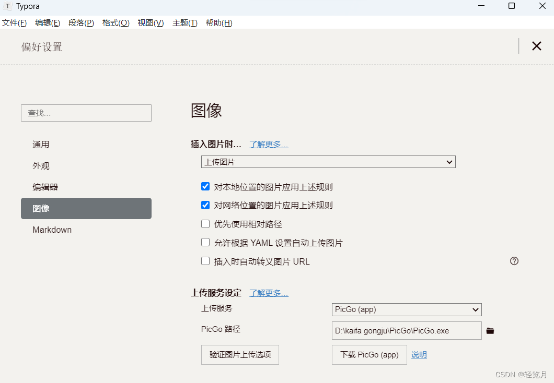Enable auto escape image URL on insert checkbox

pos(205,261)
